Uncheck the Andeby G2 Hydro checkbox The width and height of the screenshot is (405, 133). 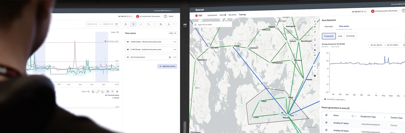(326, 130)
